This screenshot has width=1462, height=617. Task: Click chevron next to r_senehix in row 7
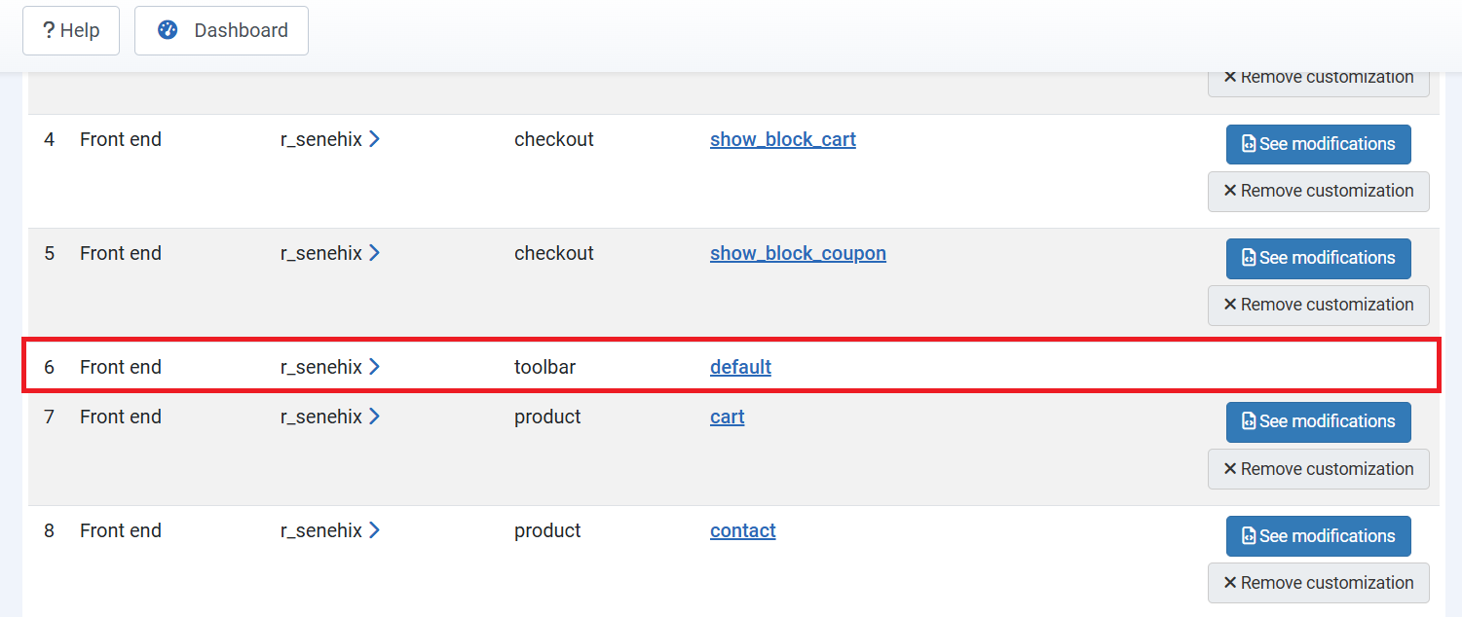pyautogui.click(x=375, y=417)
